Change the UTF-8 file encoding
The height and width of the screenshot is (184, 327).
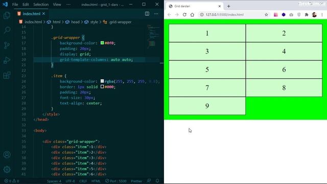[x=71, y=181]
